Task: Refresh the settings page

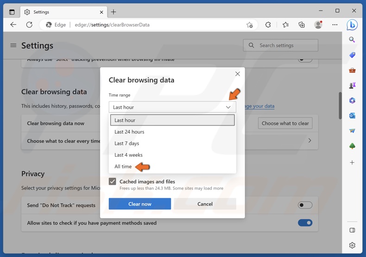Action: click(29, 25)
